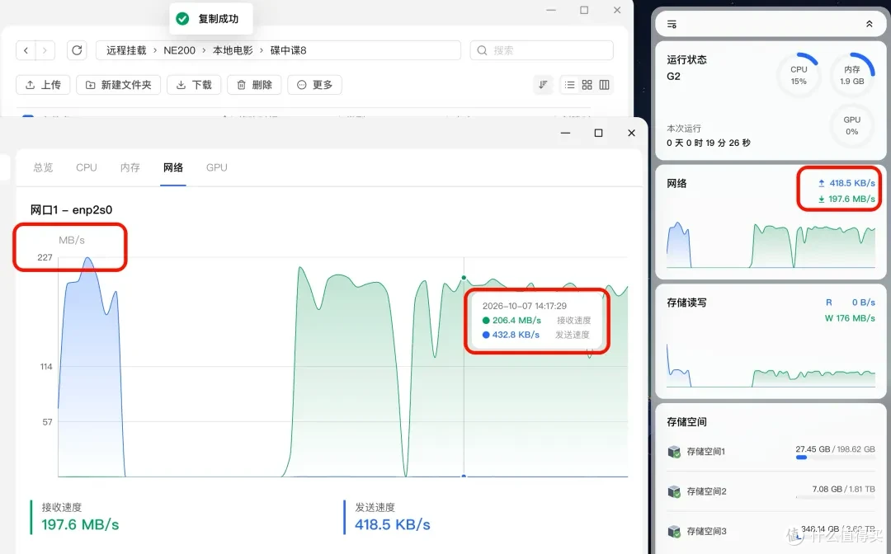Switch to grid view
This screenshot has width=891, height=554.
coord(587,85)
